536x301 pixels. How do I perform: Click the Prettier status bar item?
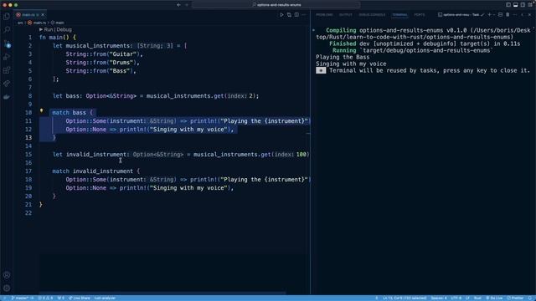click(515, 298)
